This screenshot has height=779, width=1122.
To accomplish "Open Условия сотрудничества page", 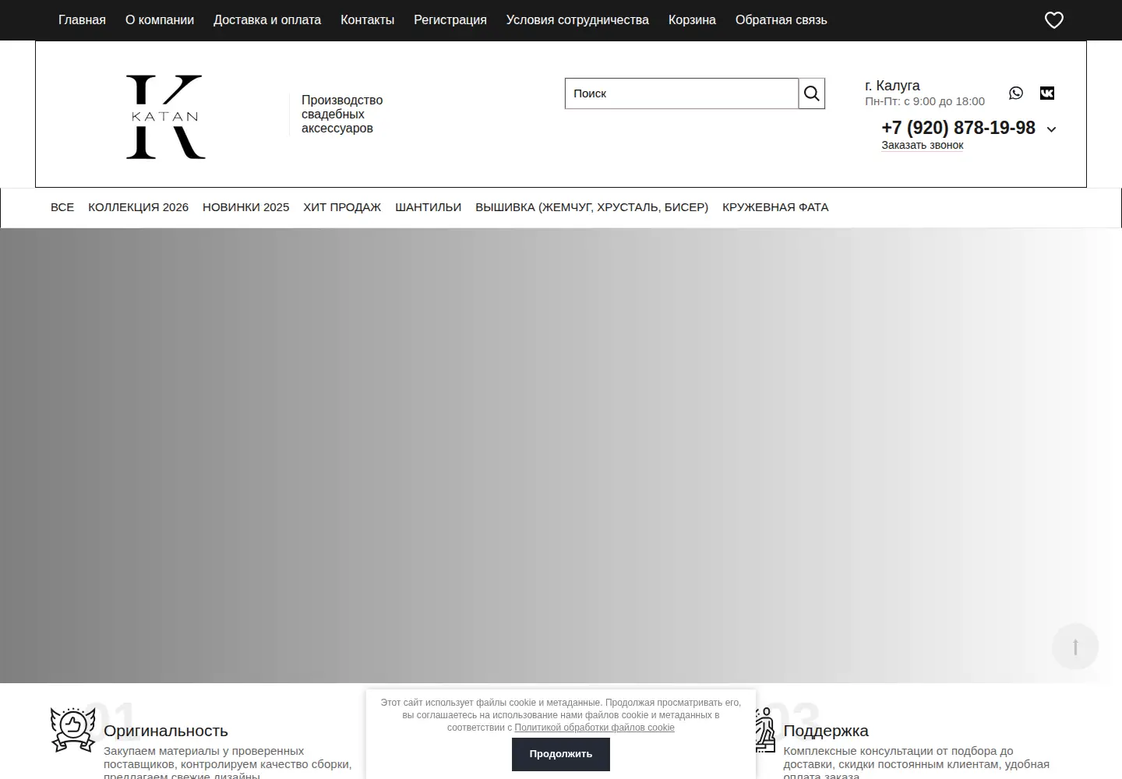I will (x=577, y=20).
